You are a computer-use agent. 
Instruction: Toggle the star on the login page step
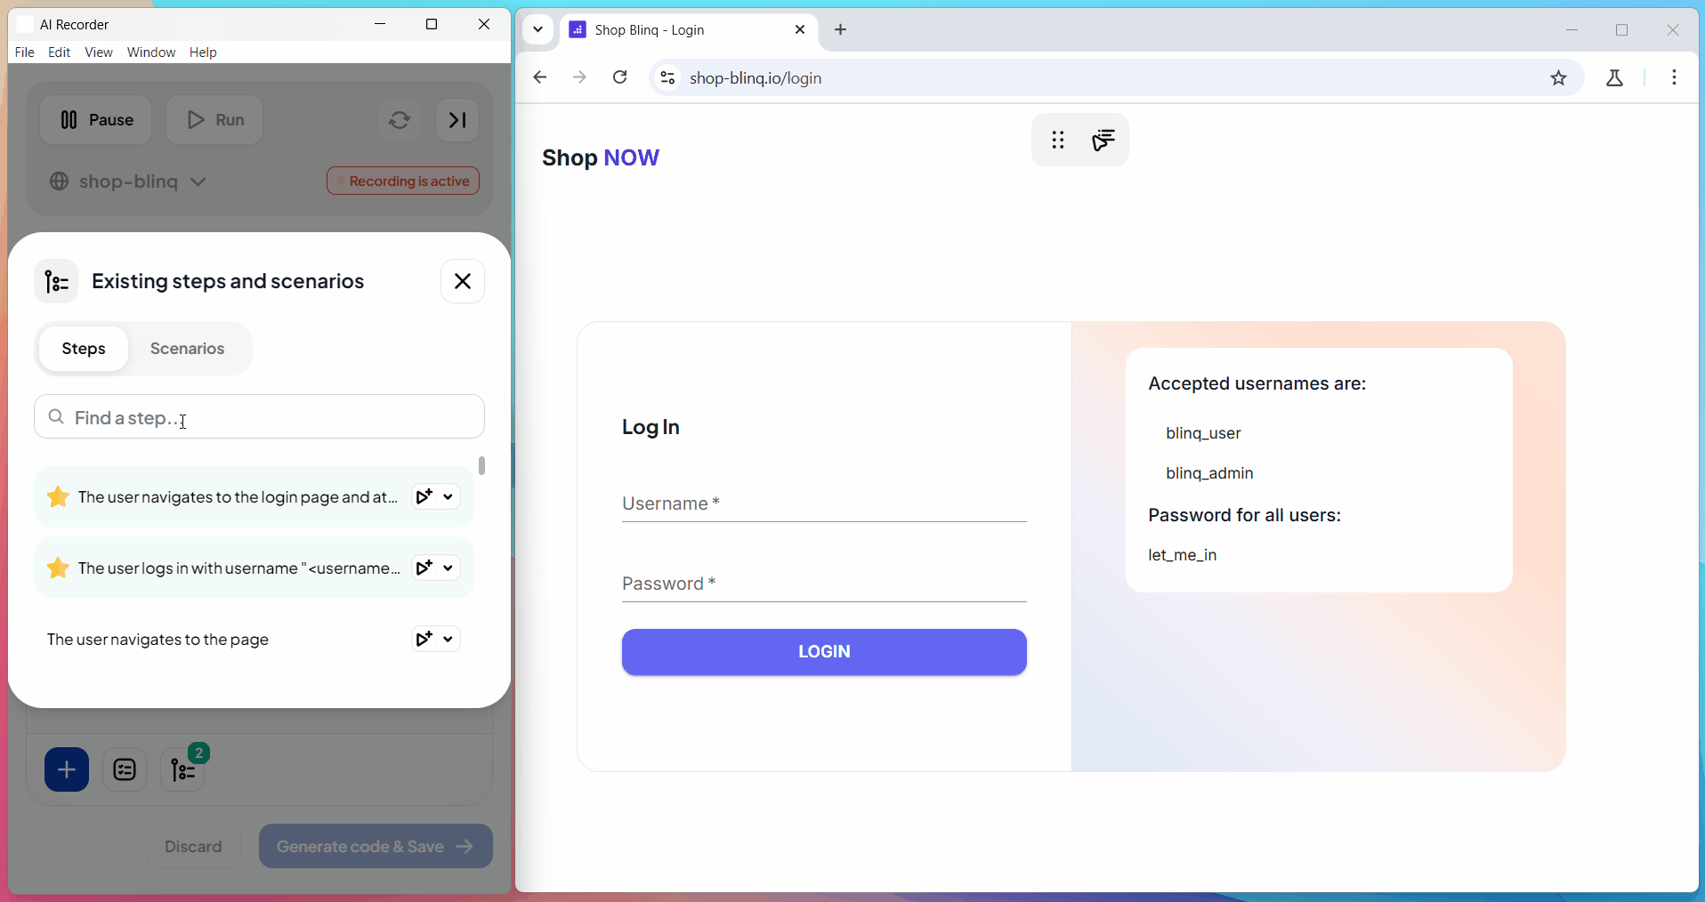pos(57,496)
